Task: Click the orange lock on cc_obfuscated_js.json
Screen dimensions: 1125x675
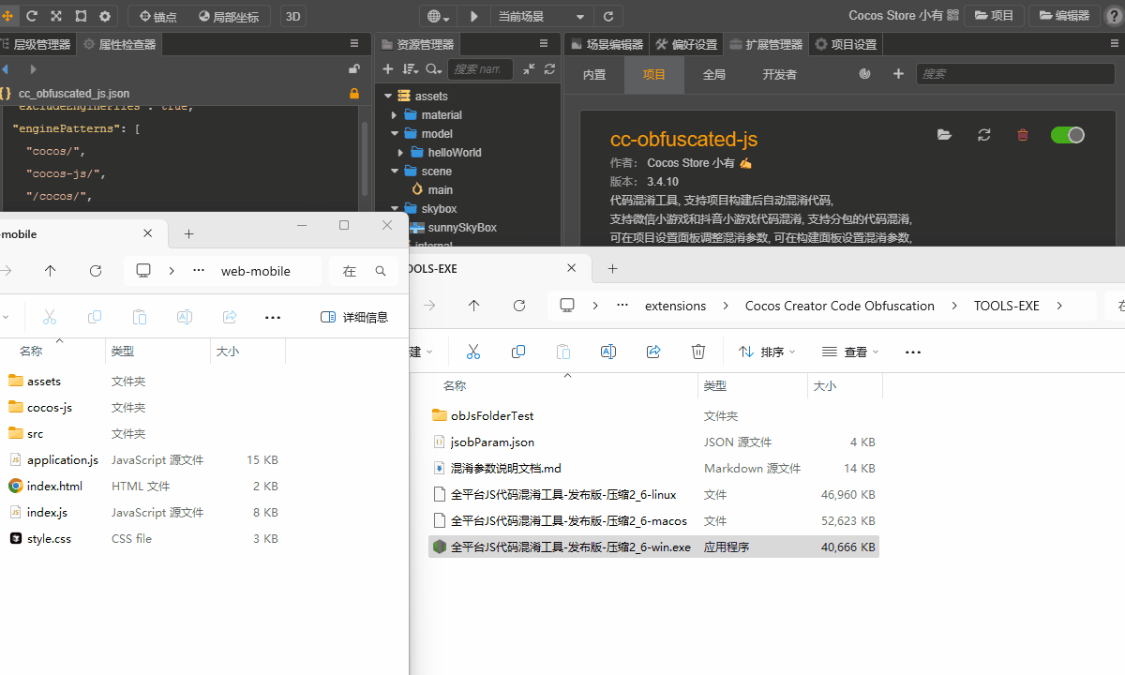Action: (354, 94)
